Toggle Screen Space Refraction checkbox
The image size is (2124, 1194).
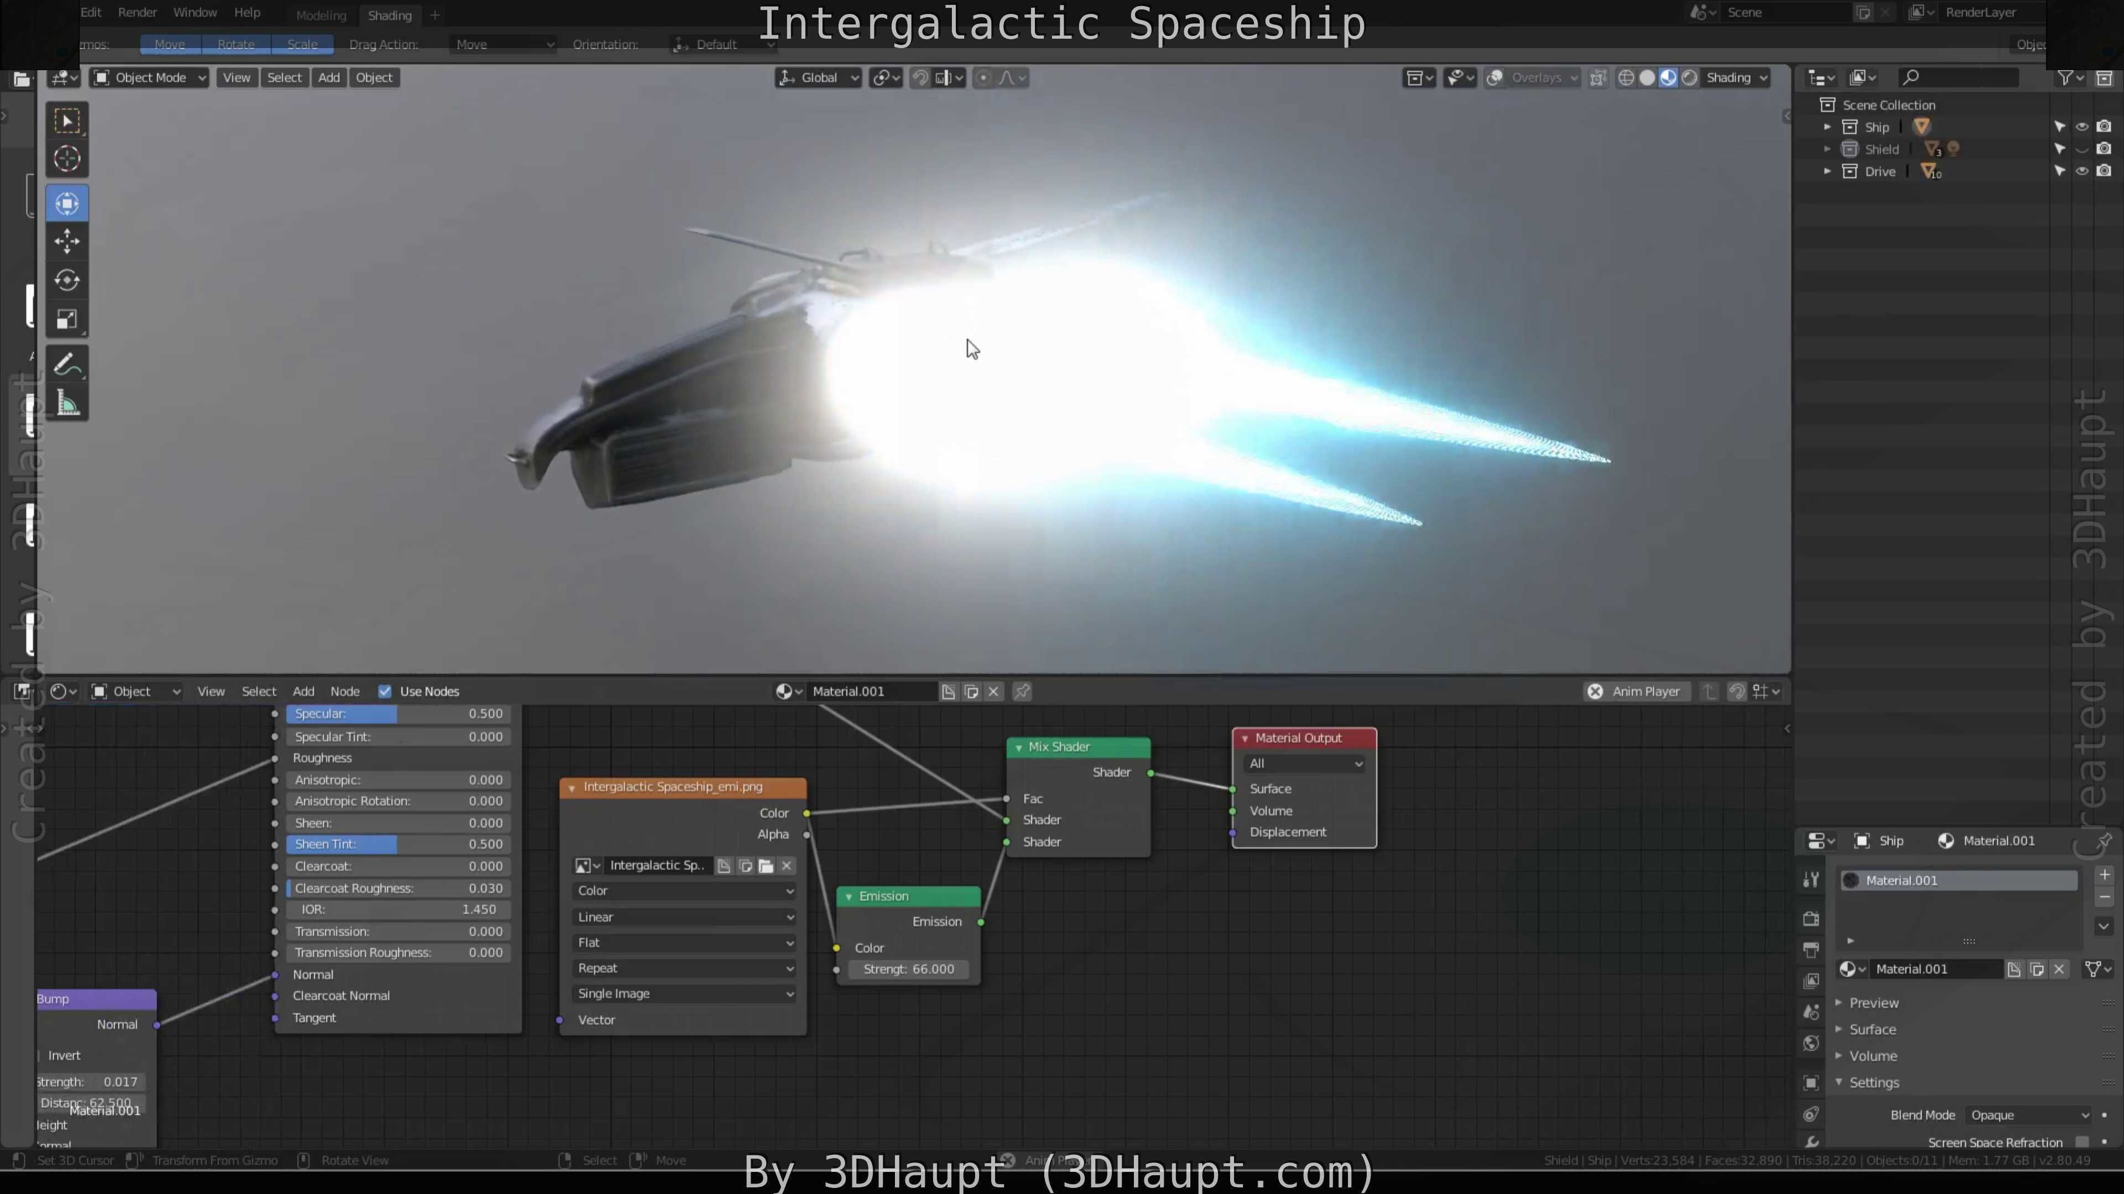coord(2081,1141)
